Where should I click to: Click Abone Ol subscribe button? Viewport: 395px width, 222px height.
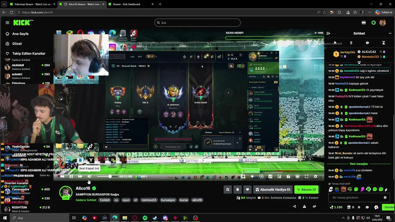306,190
